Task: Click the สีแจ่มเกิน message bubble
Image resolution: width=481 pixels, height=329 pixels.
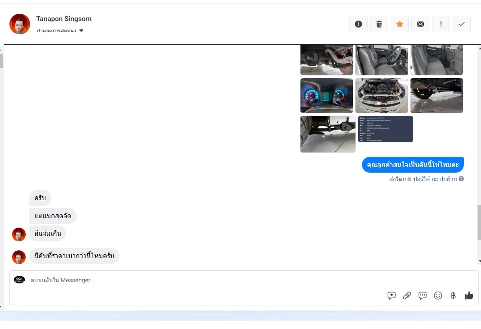Action: click(x=48, y=233)
